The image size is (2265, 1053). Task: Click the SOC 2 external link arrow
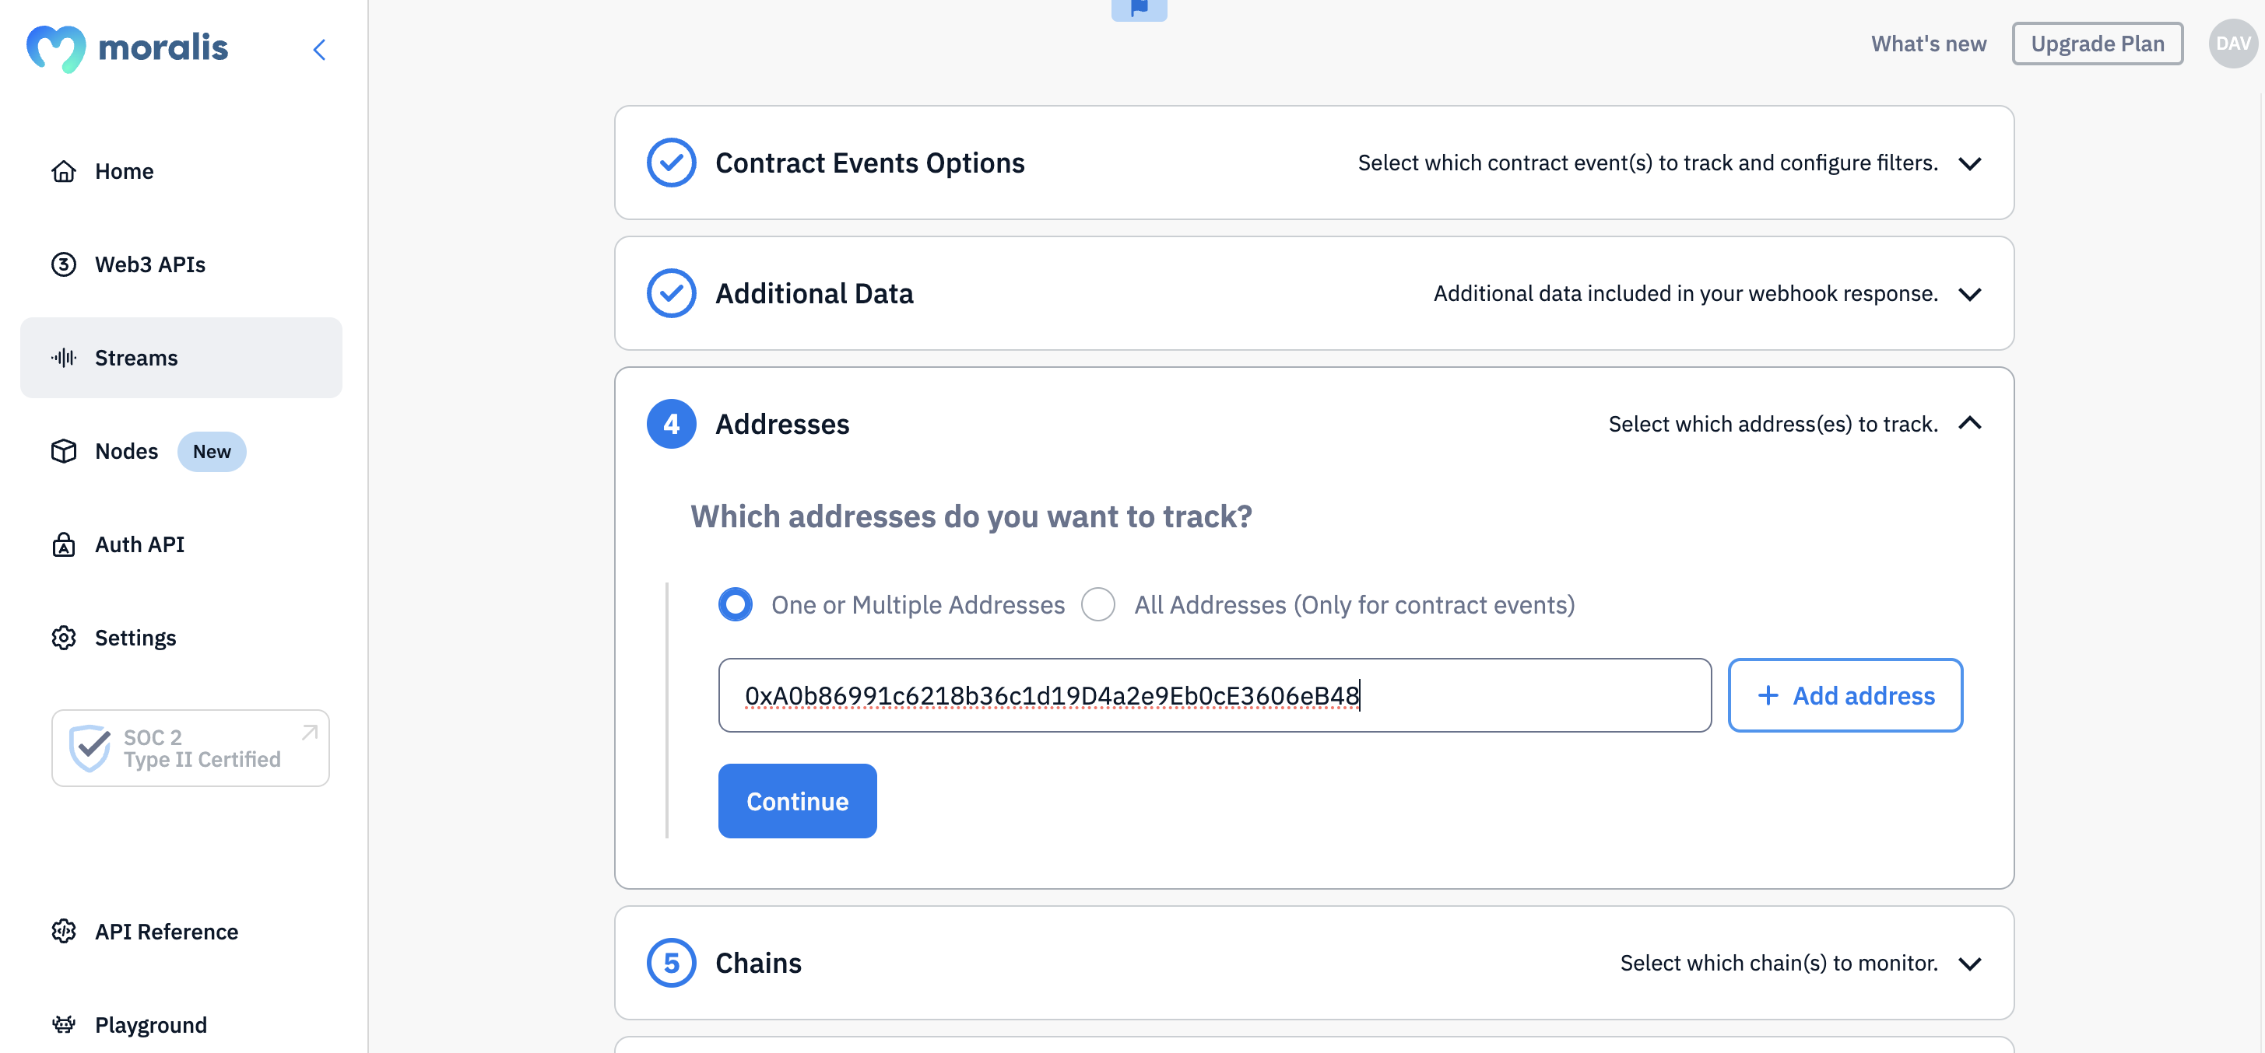tap(310, 733)
